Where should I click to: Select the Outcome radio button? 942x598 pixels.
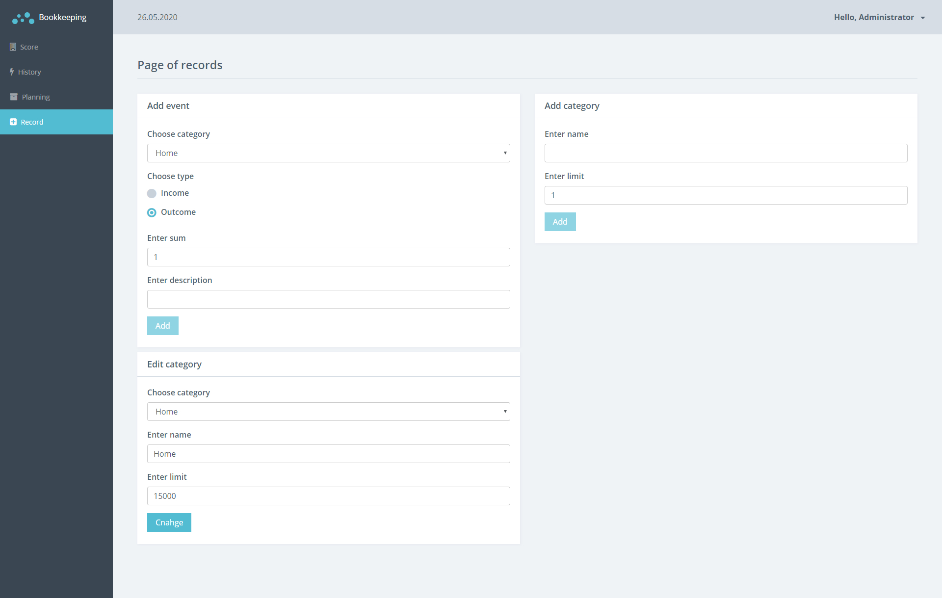(x=152, y=212)
